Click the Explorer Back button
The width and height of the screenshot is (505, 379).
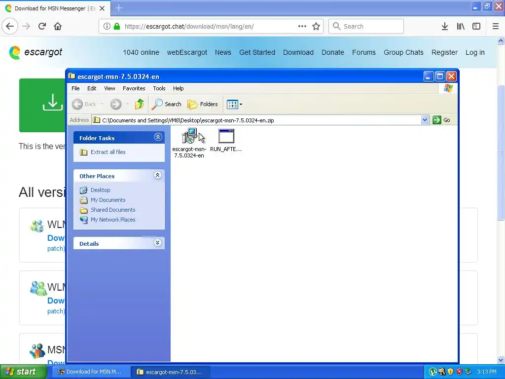[x=84, y=104]
